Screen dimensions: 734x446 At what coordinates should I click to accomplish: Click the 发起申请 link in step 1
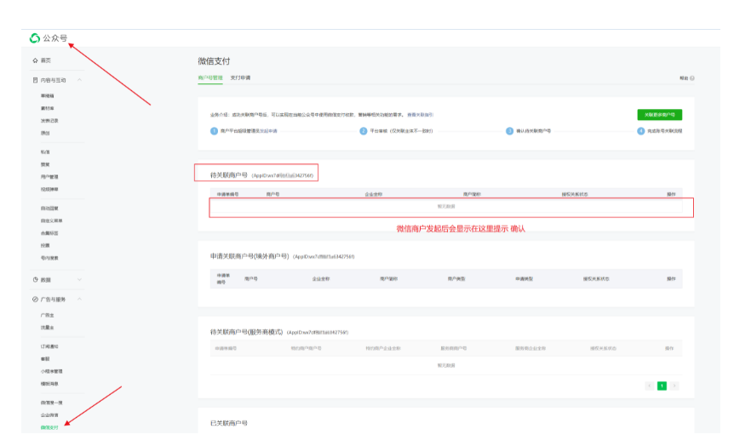(268, 131)
